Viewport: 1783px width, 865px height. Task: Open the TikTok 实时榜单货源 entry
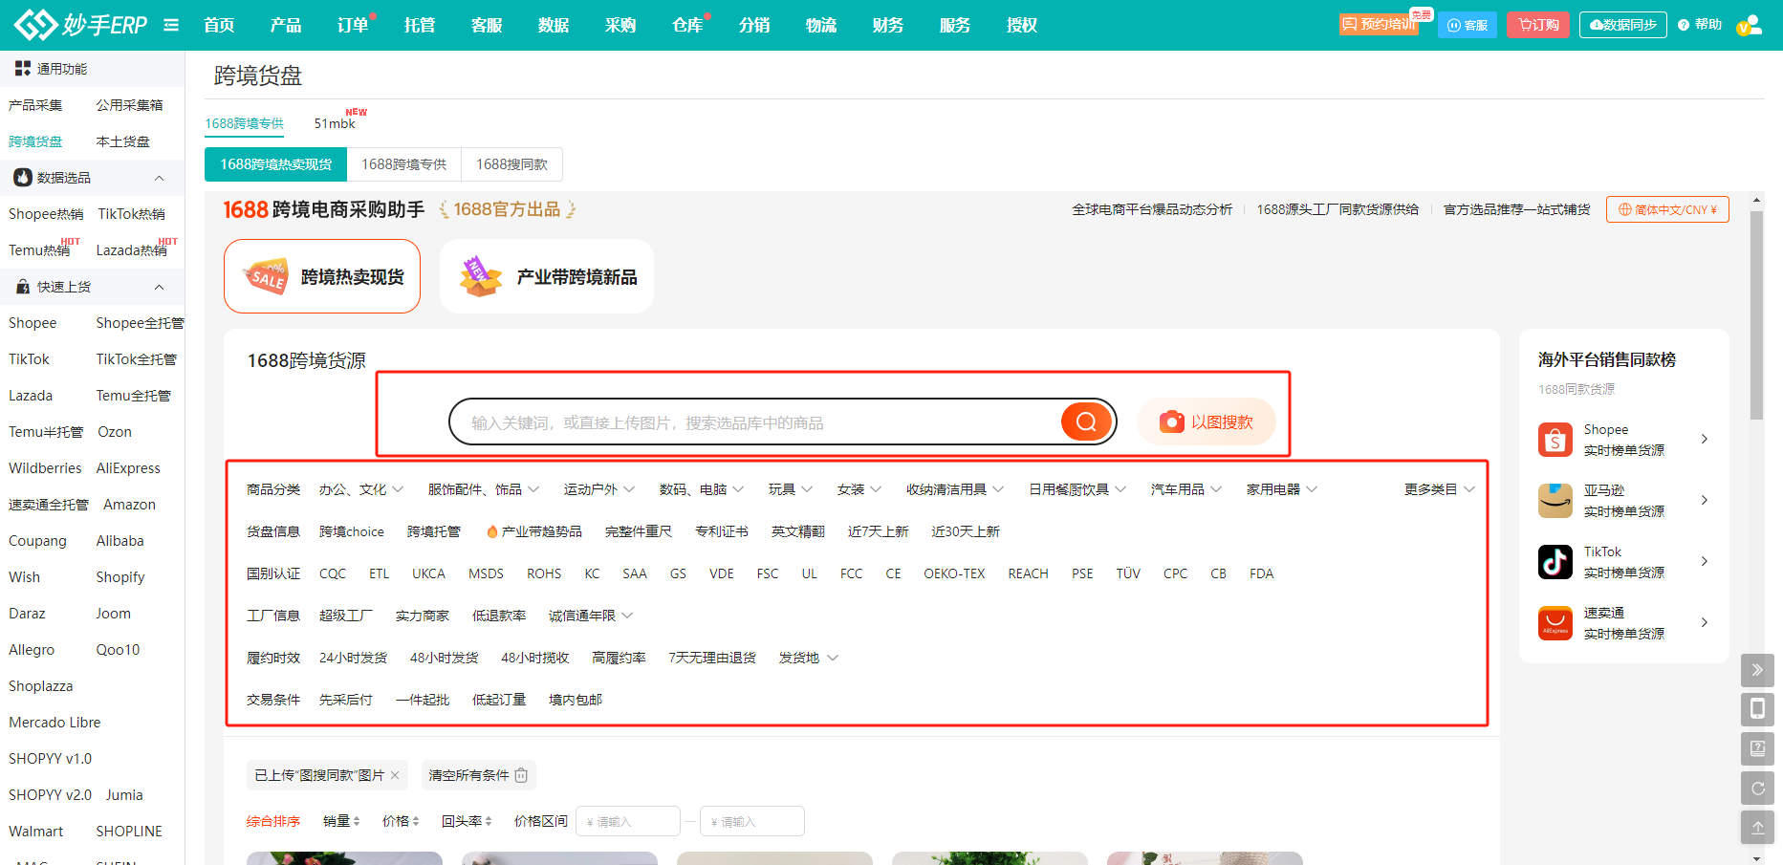1622,562
